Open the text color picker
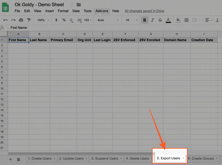The height and width of the screenshot is (165, 222). [x=168, y=20]
